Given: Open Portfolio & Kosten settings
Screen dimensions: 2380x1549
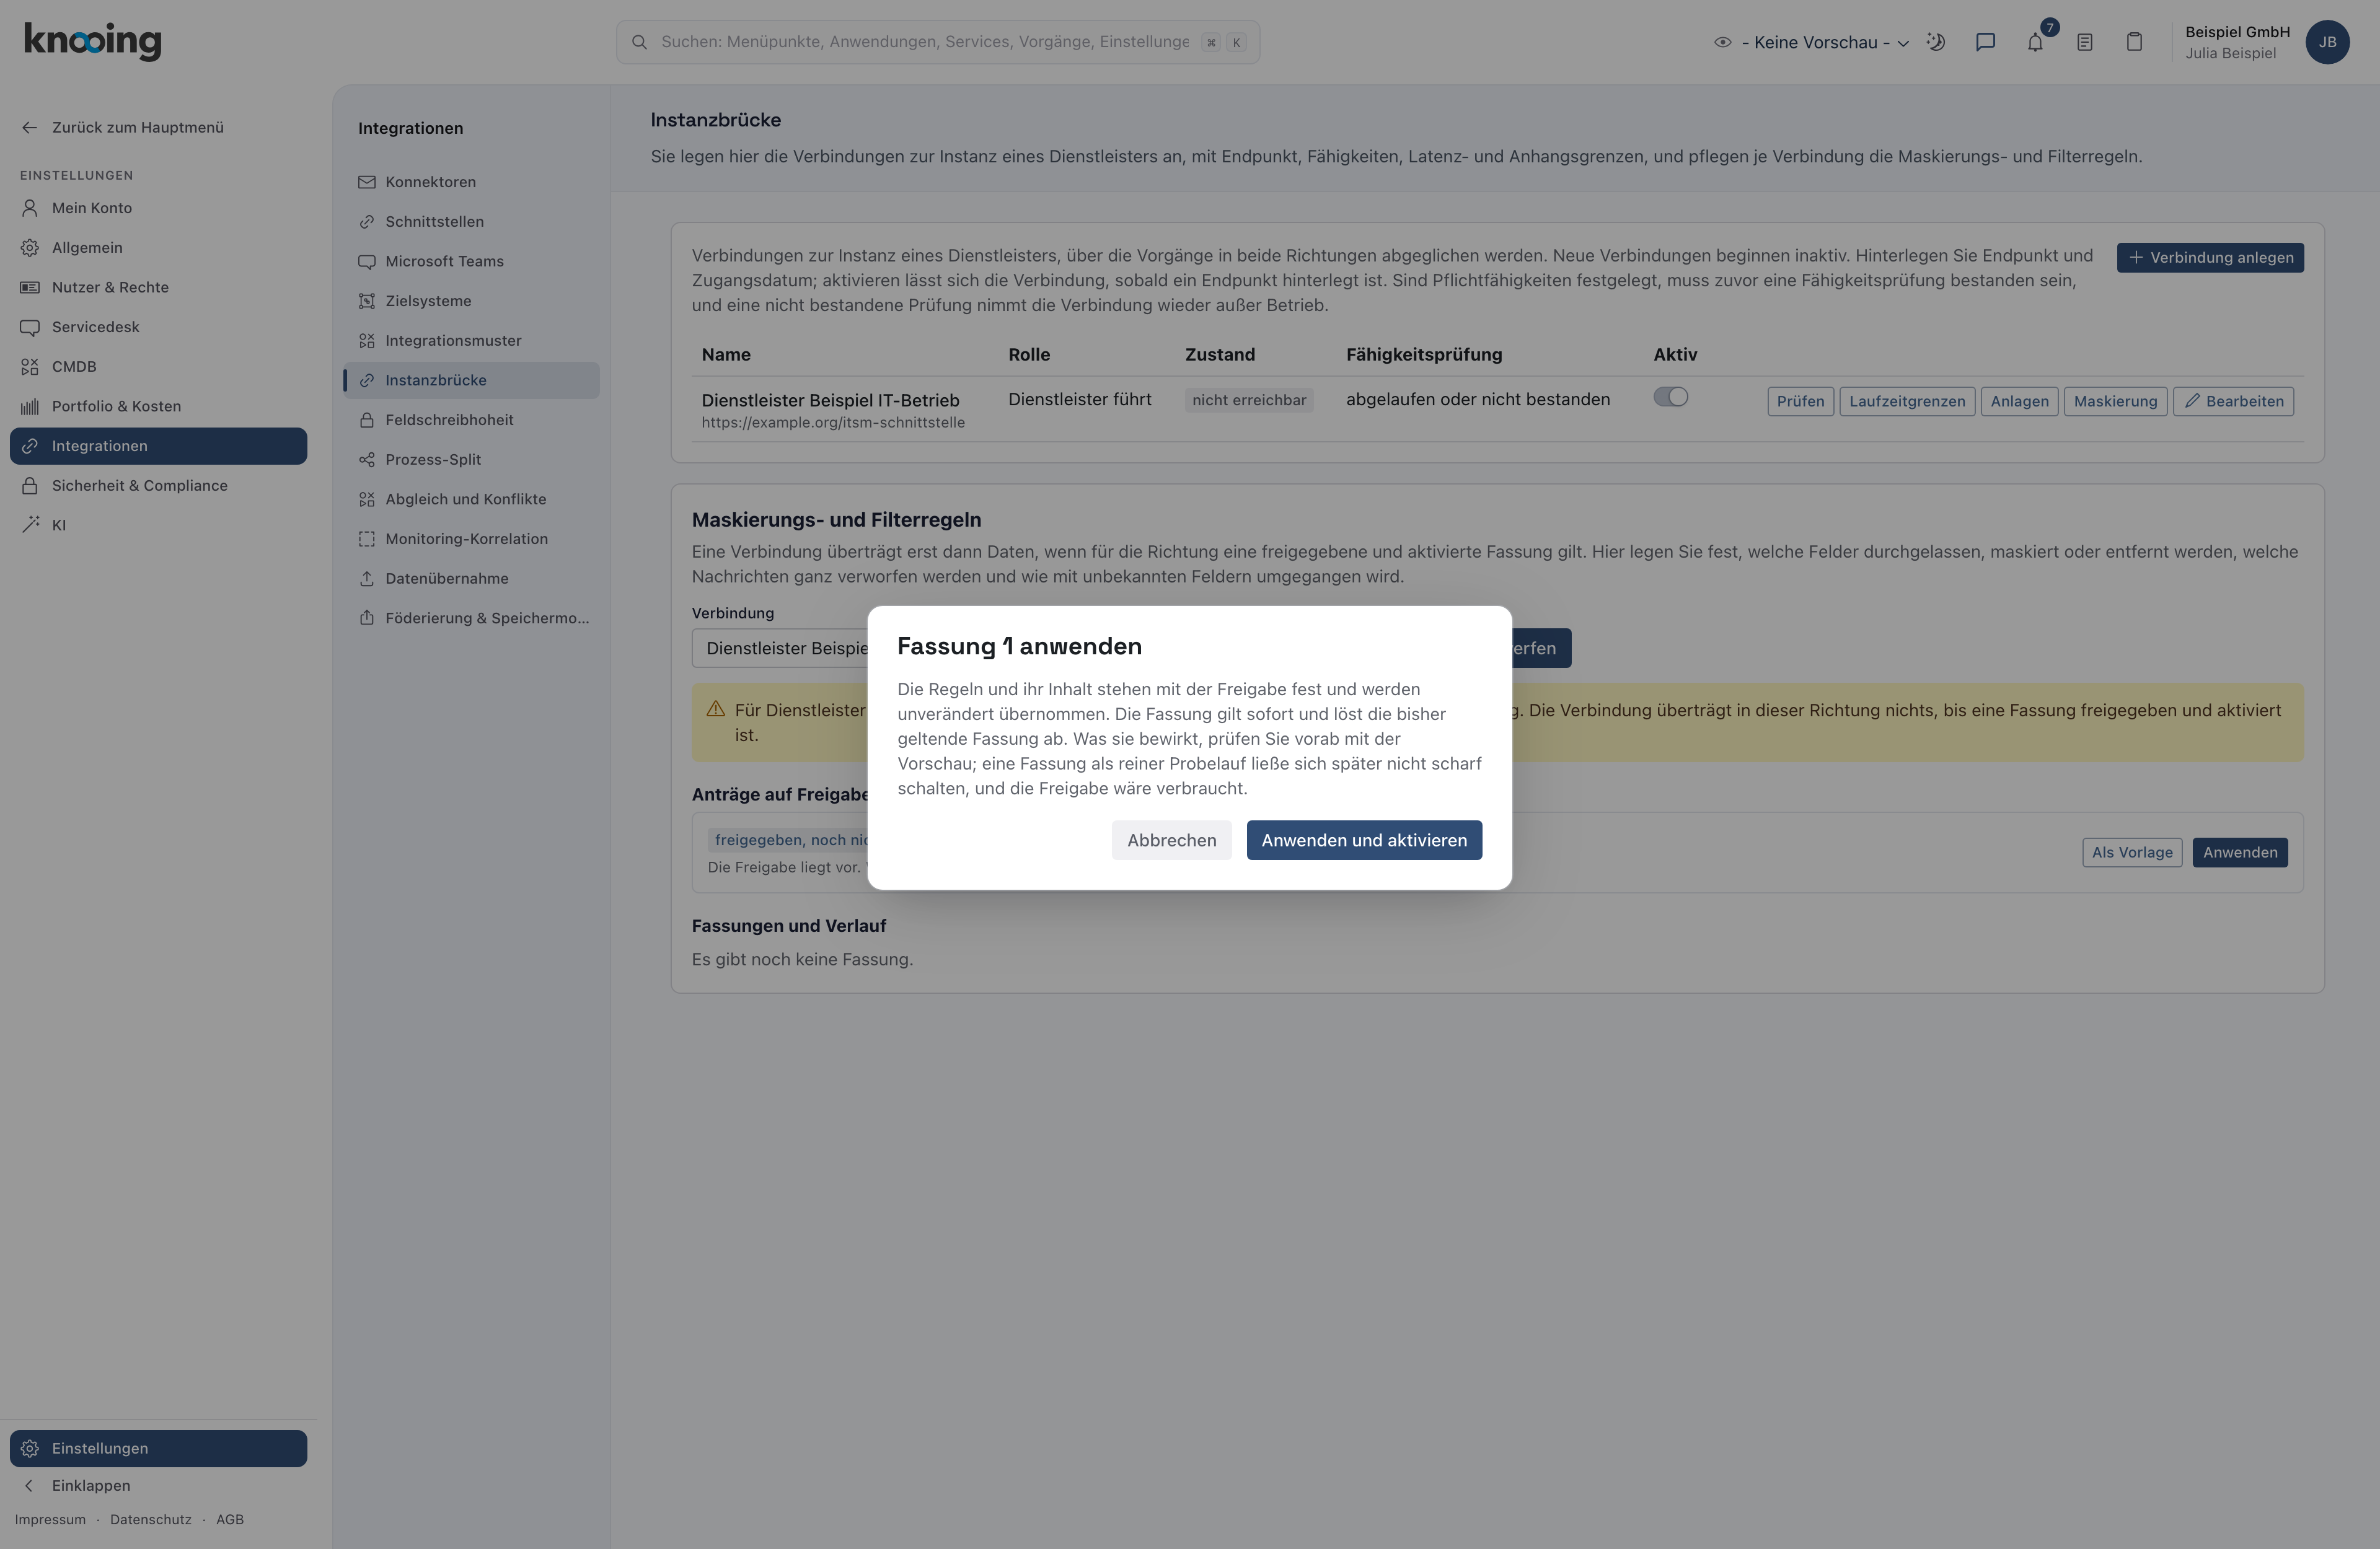Looking at the screenshot, I should pos(158,406).
